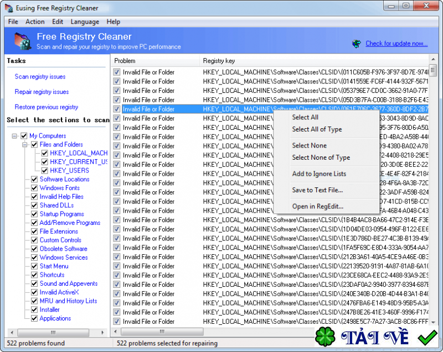Open the Check for update now link
Viewport: 443px width, 352px height.
(396, 44)
